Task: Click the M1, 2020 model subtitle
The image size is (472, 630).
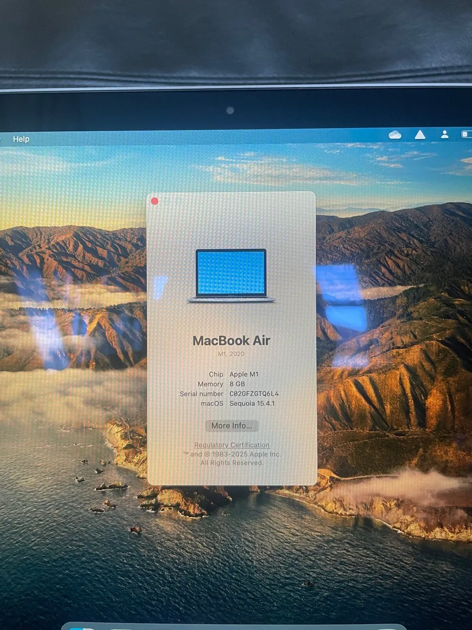Action: [231, 355]
